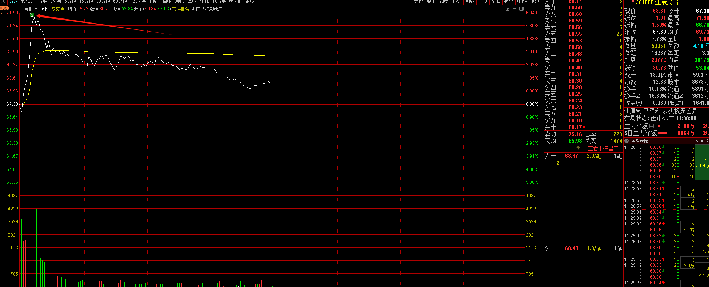Viewport: 709px width, 287px height.
Task: Click the 返回 back button
Action: [536, 2]
